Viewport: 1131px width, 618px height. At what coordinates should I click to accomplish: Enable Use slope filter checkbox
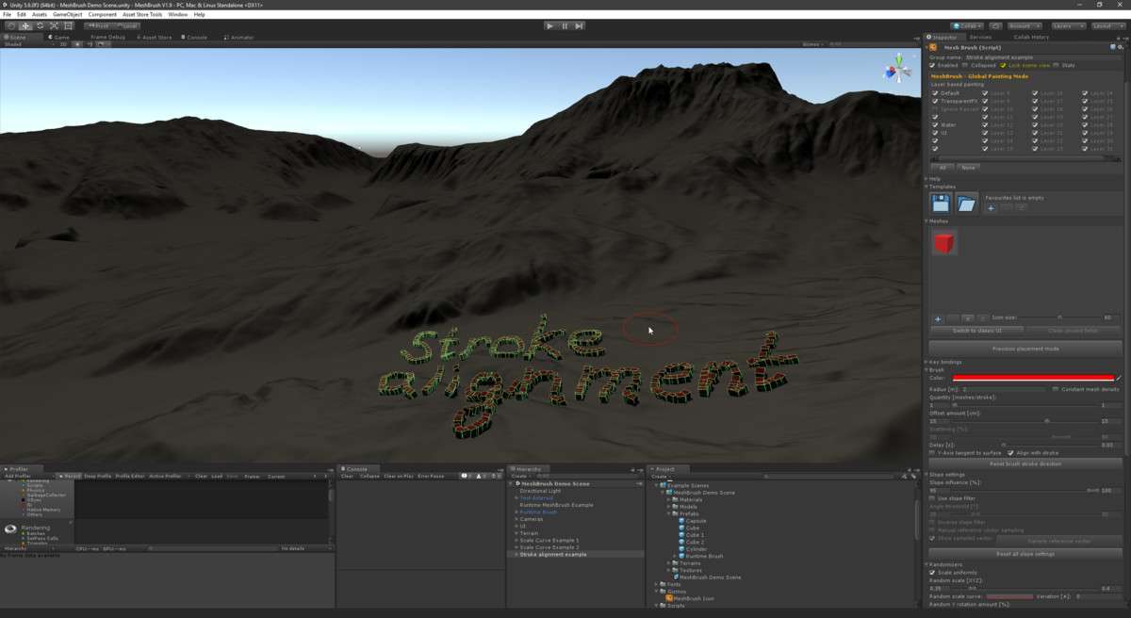tap(933, 497)
